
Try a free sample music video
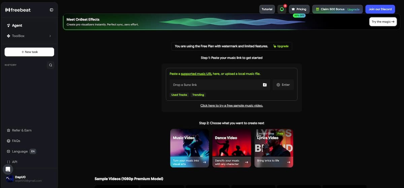coord(232,105)
